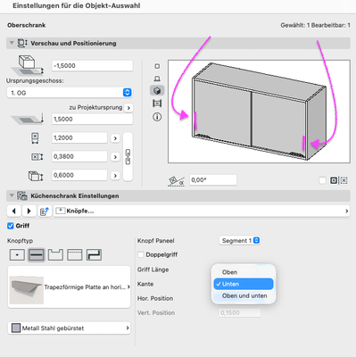Choose the horizontal bar knob type
The image size is (356, 357).
pos(37,255)
